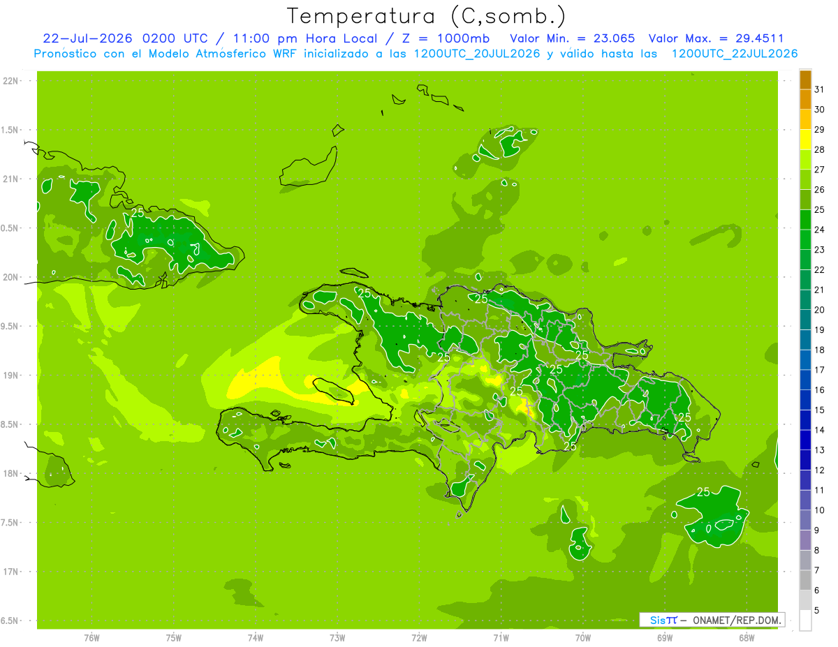This screenshot has height=647, width=838.
Task: Click the 76W longitude axis label
Action: 91,638
